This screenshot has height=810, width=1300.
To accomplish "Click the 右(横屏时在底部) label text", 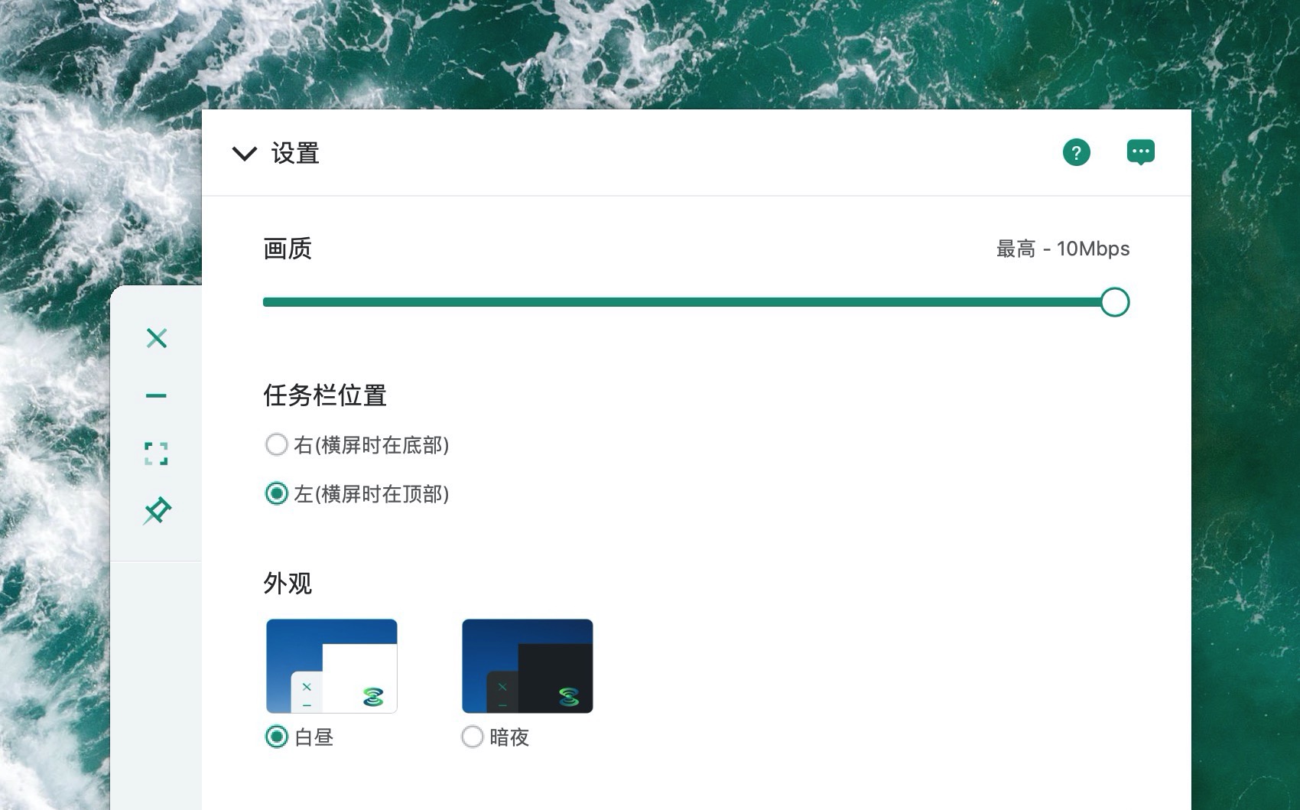I will (x=372, y=445).
